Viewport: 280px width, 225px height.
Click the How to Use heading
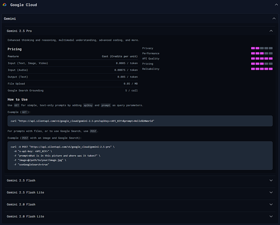tap(18, 99)
